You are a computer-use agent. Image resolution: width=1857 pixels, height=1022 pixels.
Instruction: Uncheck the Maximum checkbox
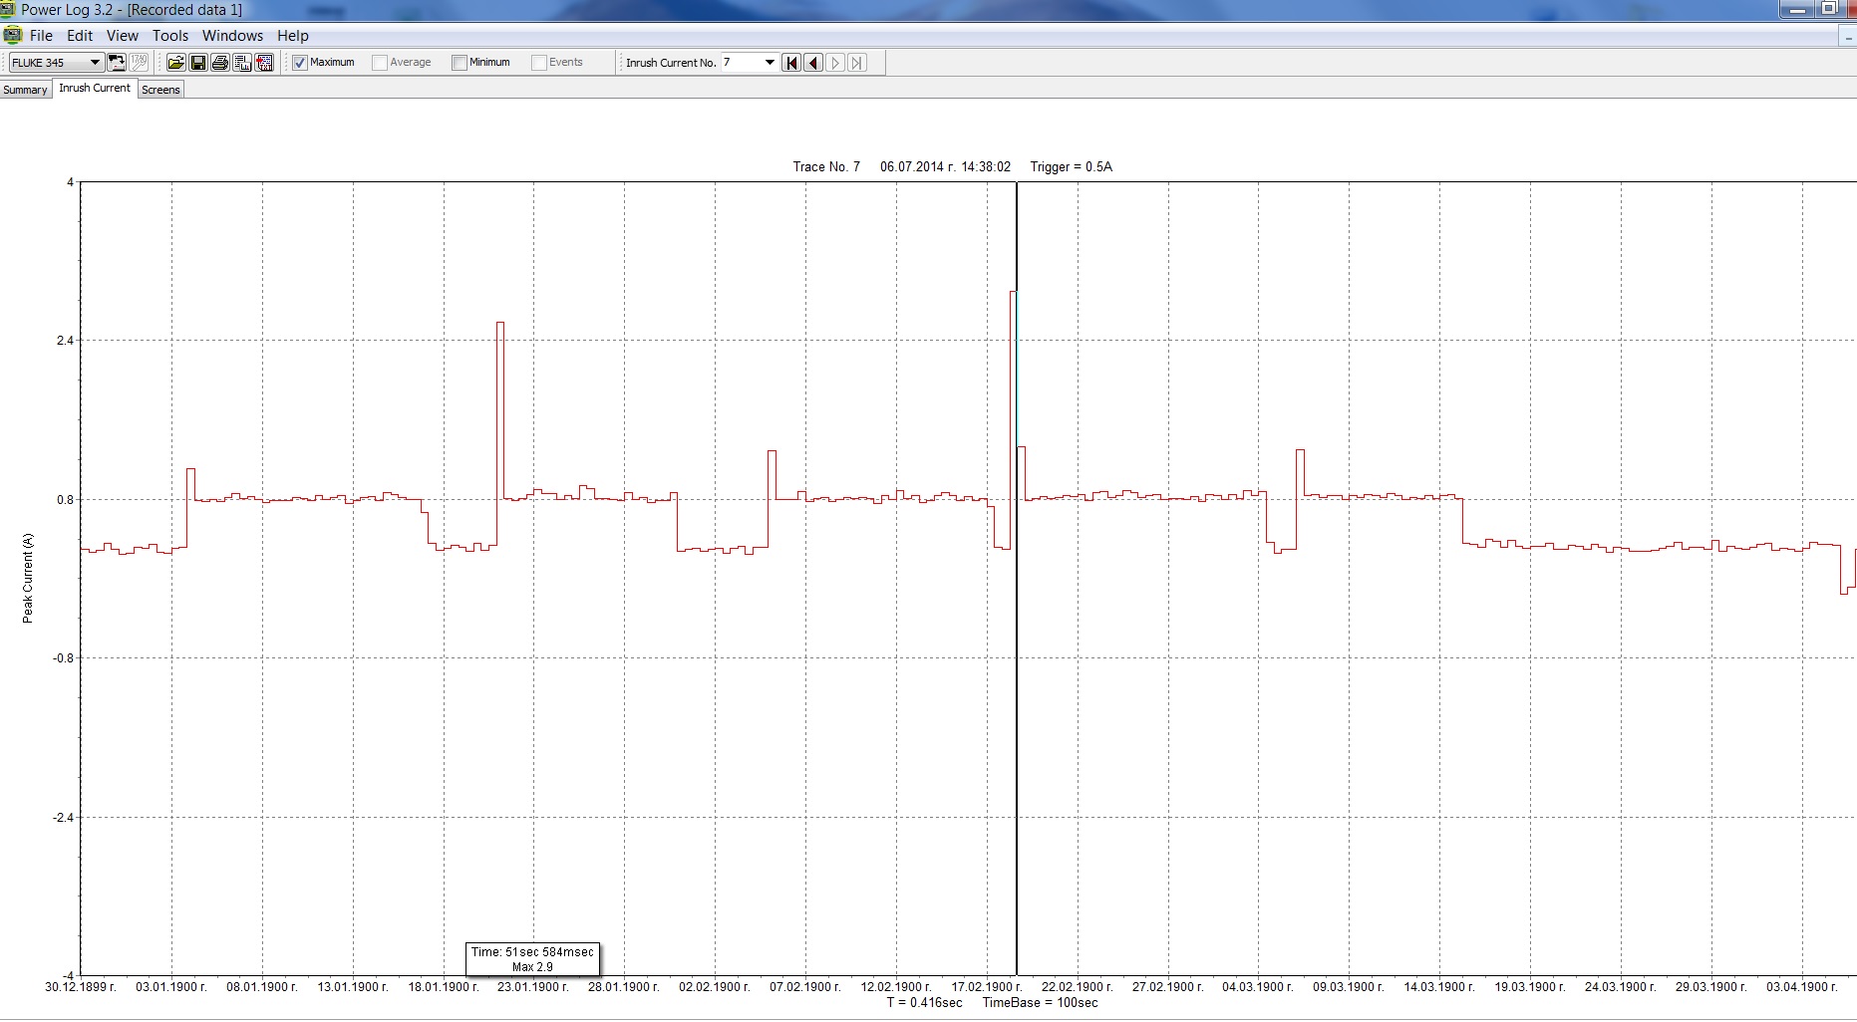pos(300,63)
